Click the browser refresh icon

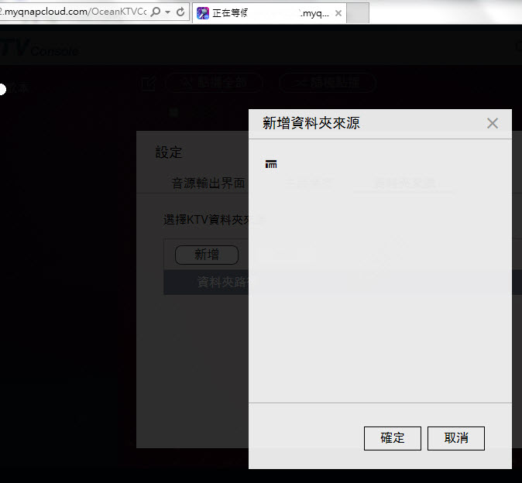[180, 12]
